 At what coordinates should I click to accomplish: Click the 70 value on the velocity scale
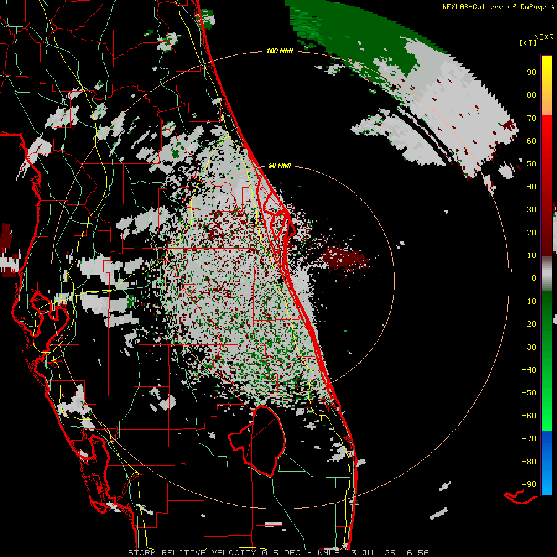532,118
